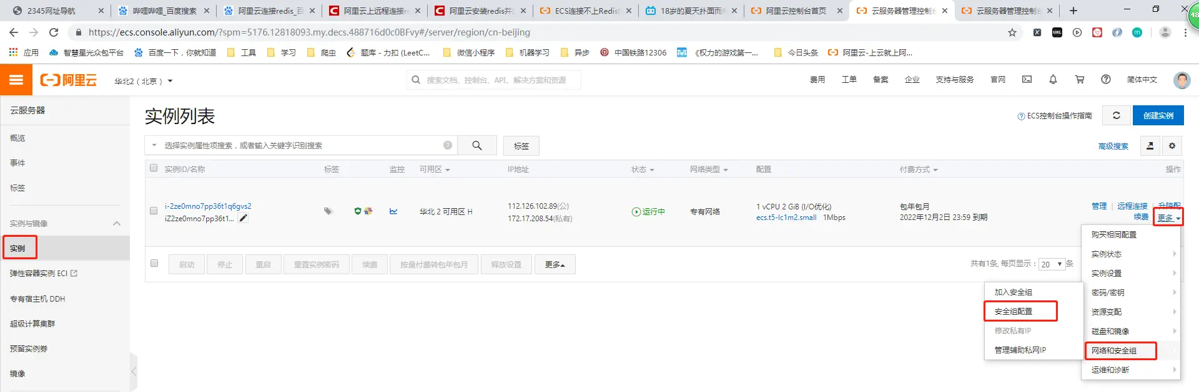Reload the page with browser reload icon
1199x392 pixels.
pyautogui.click(x=54, y=32)
